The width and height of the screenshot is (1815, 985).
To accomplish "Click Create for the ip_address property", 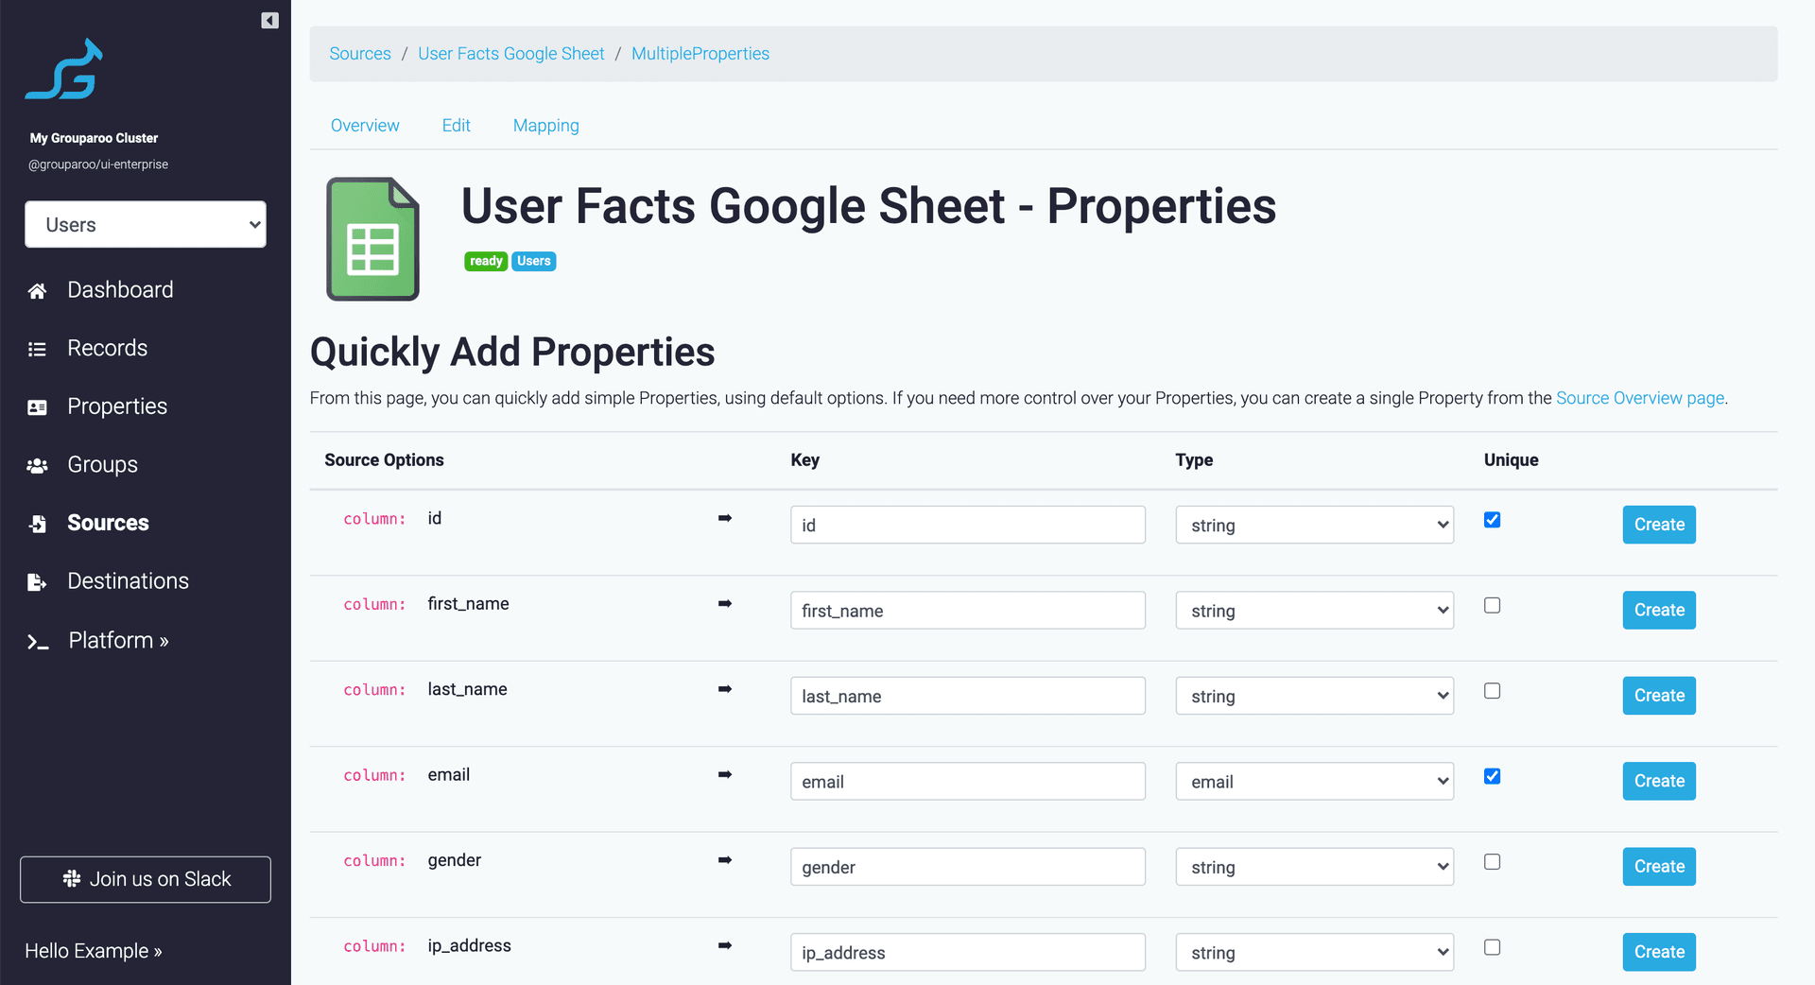I will coord(1659,952).
